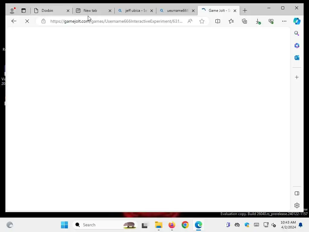Screen dimensions: 309x232
Task: Add this page to favorites star
Action: point(202,21)
